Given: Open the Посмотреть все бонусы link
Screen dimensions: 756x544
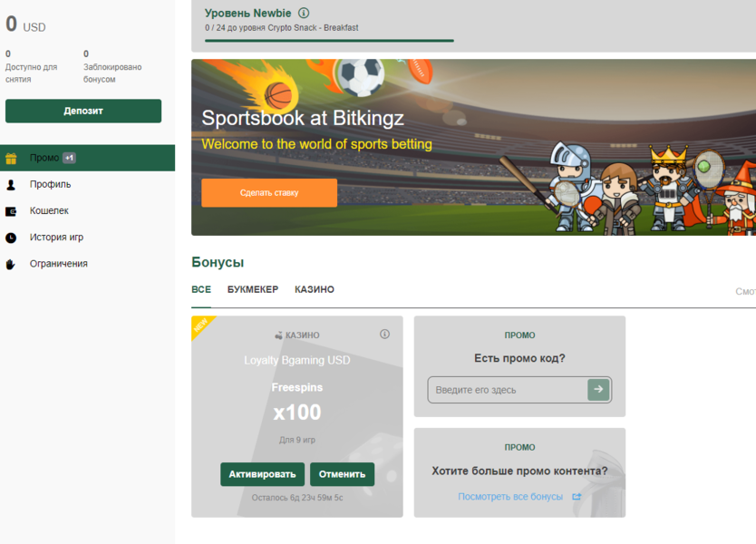Looking at the screenshot, I should (510, 497).
